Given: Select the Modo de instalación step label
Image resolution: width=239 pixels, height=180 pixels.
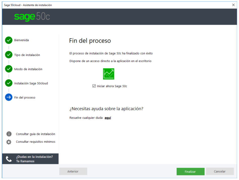Looking at the screenshot, I should [x=28, y=69].
